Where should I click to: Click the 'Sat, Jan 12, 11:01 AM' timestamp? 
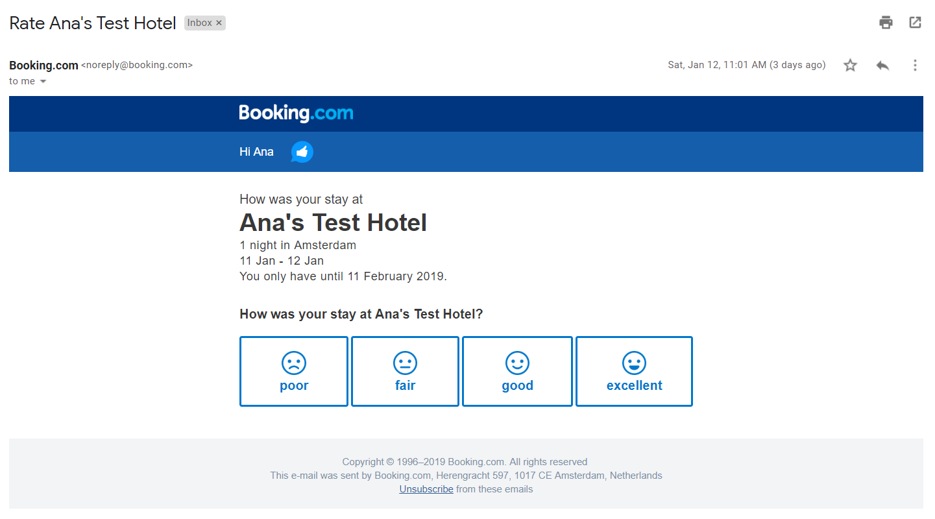[747, 65]
